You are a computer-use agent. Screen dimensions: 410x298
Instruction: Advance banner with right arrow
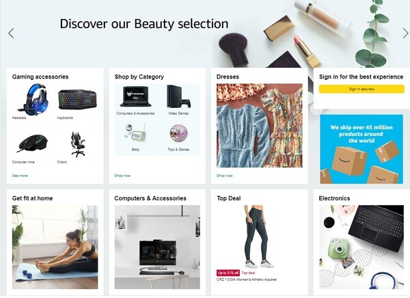click(405, 33)
